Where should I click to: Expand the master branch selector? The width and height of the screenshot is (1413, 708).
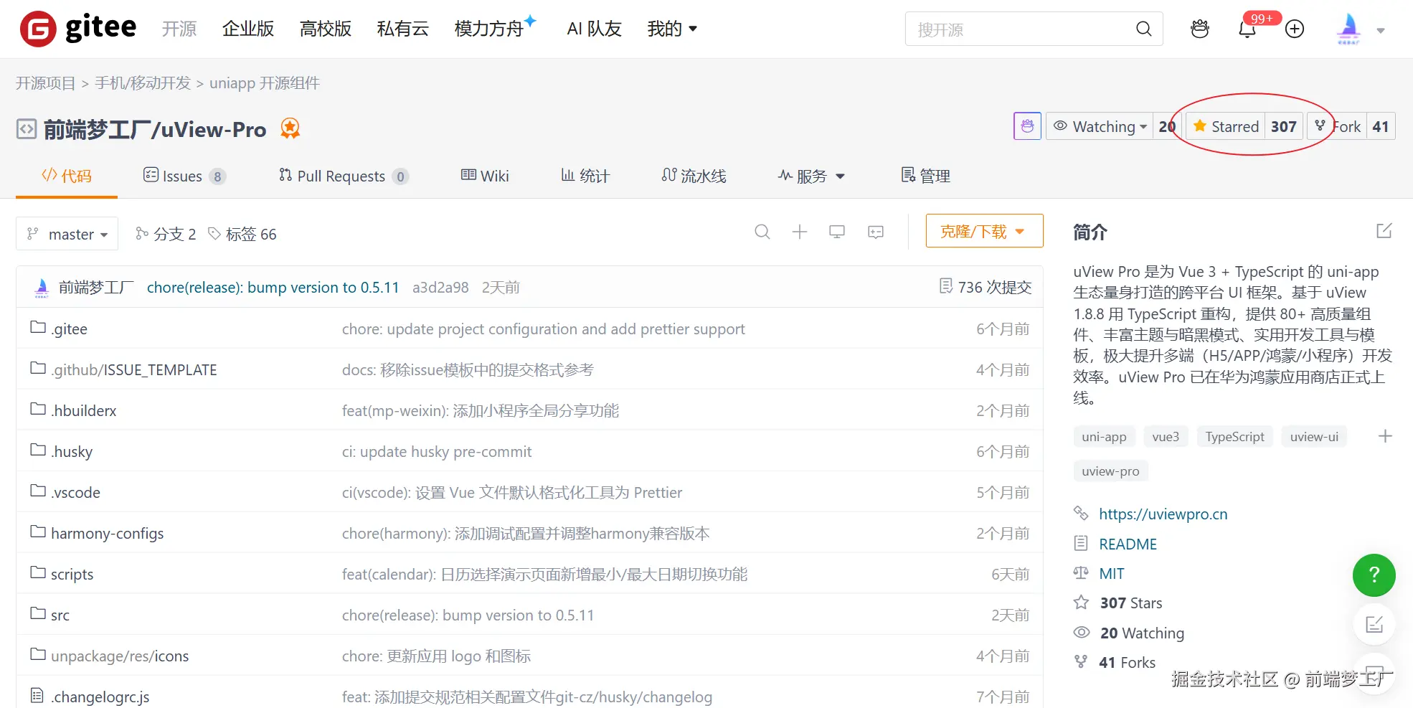click(x=67, y=235)
